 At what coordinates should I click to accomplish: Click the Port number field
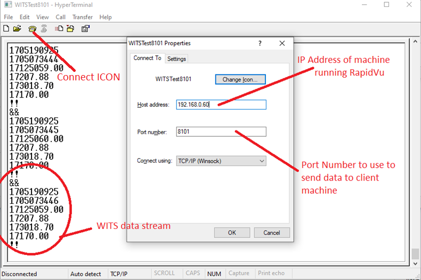point(221,131)
